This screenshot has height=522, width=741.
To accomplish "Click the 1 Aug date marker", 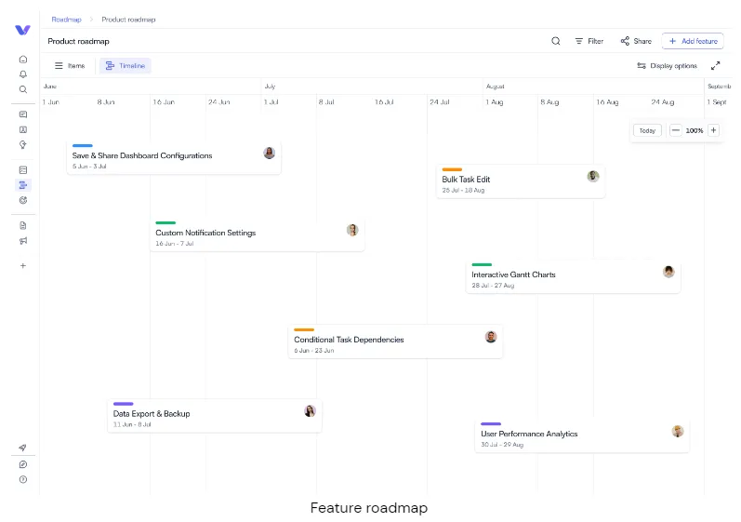I will [x=495, y=102].
